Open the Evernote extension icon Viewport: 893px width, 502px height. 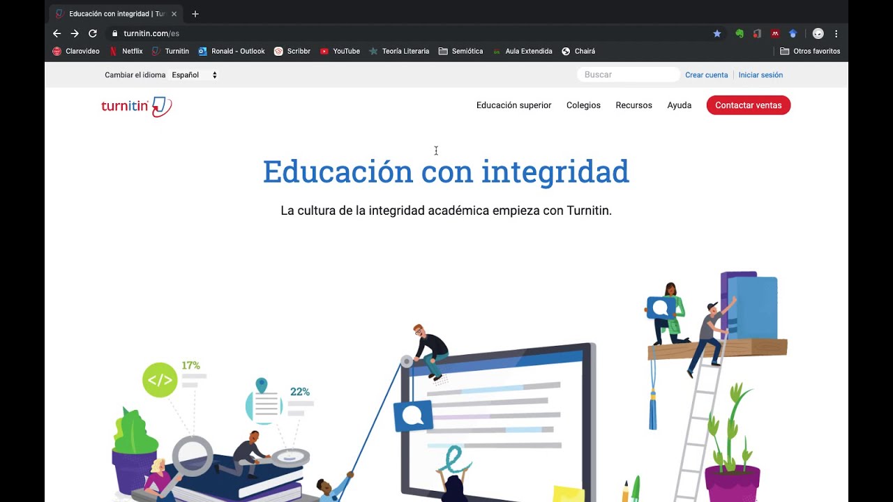coord(740,33)
